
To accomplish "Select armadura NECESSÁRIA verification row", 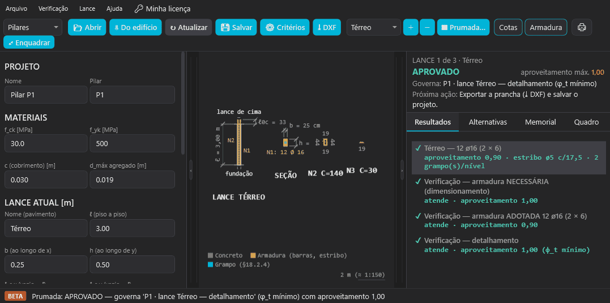I will click(509, 191).
